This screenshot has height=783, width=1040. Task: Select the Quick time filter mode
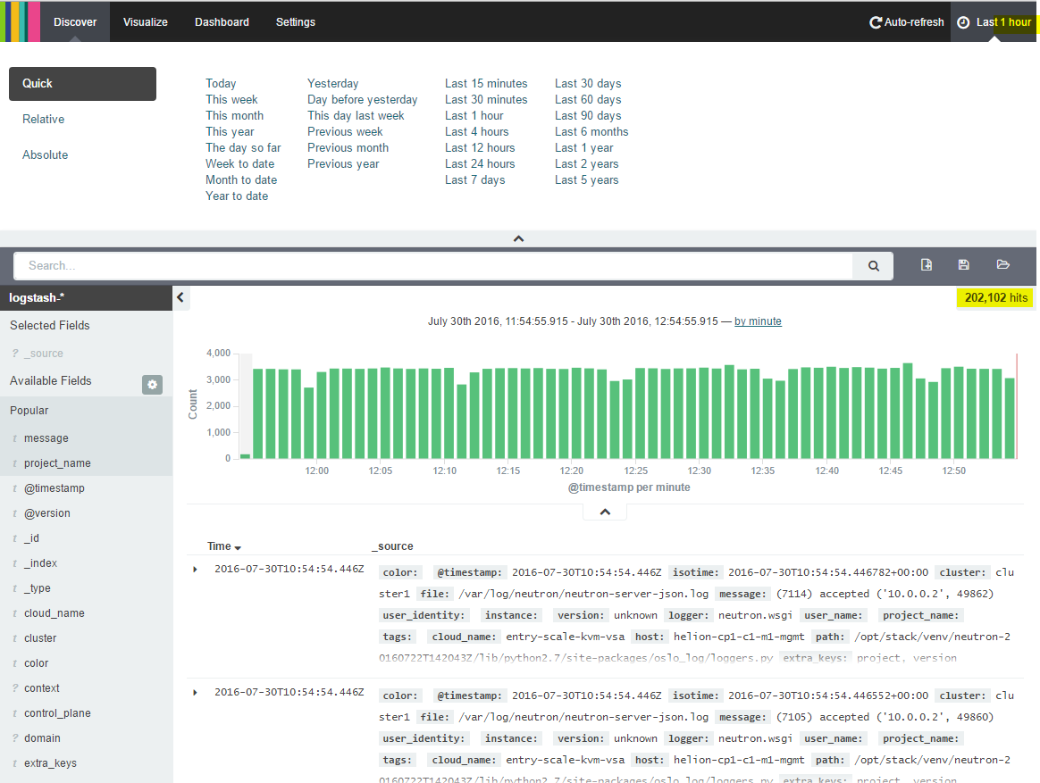[x=82, y=84]
